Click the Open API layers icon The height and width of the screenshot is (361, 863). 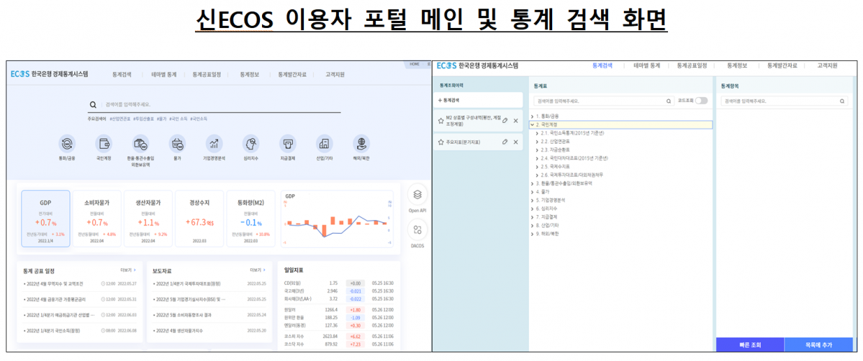417,194
